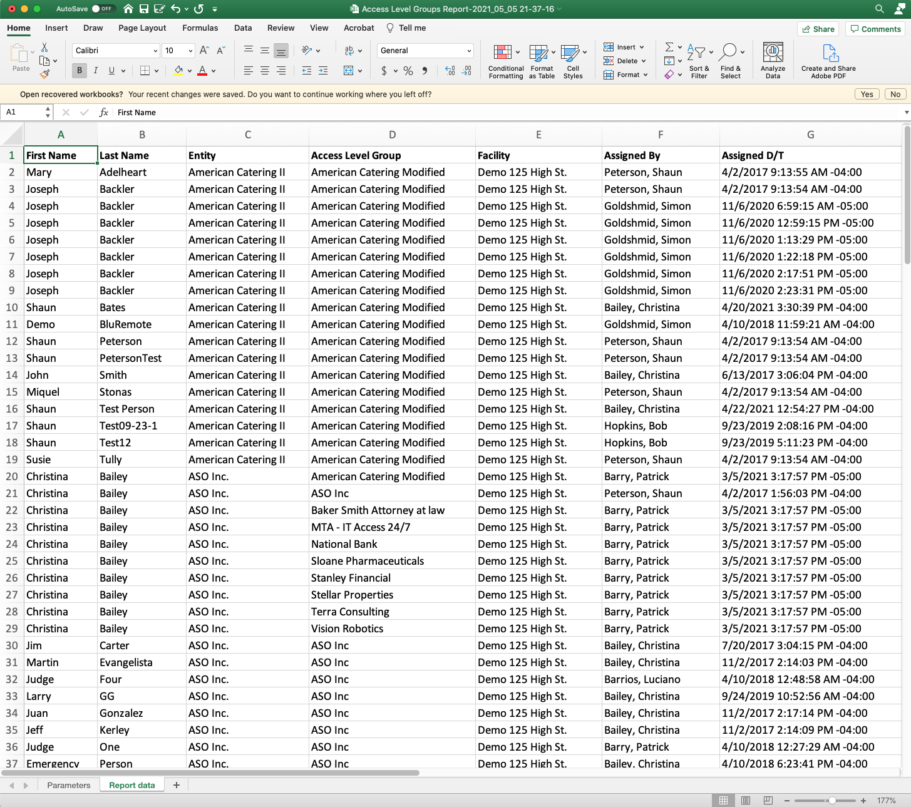Open the Parameters sheet tab
The height and width of the screenshot is (807, 911).
[68, 784]
